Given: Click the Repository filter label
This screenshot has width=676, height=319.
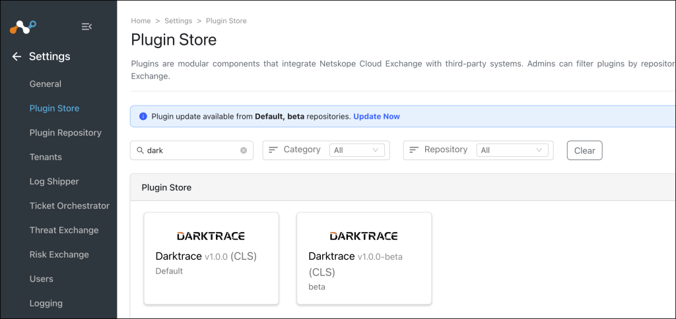Looking at the screenshot, I should click(446, 150).
